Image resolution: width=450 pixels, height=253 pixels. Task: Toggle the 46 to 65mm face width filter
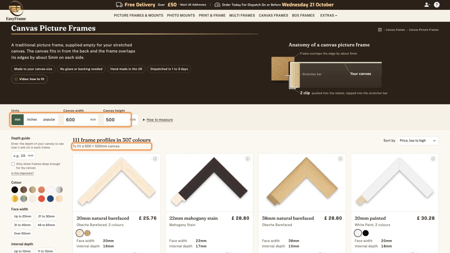(x=46, y=225)
